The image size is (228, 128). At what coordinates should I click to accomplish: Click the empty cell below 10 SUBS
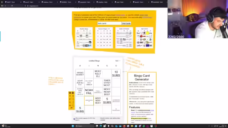116,83
